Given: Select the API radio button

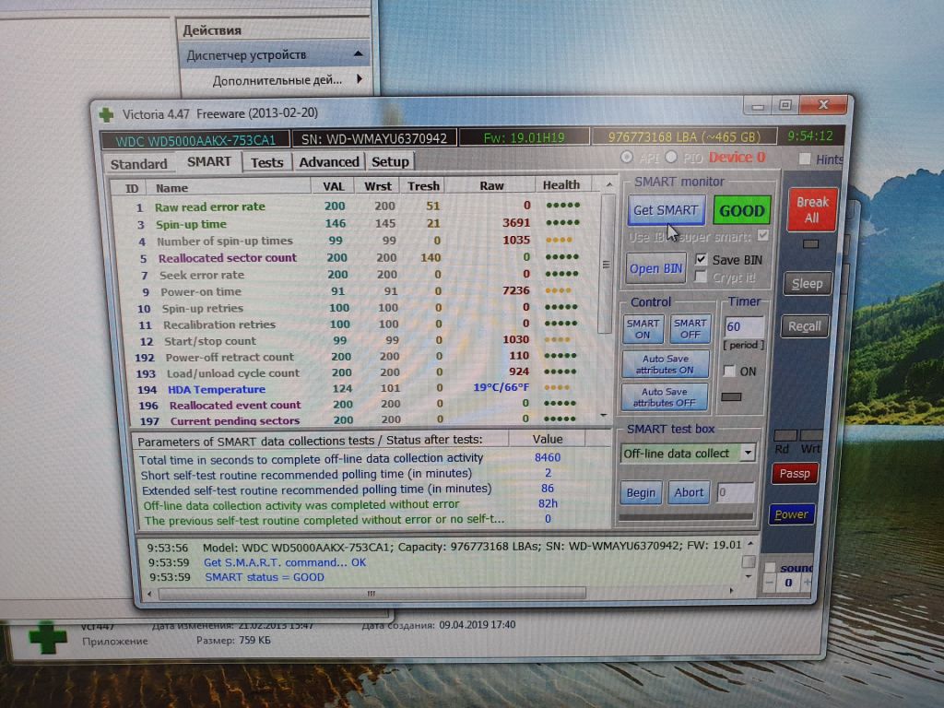Looking at the screenshot, I should pyautogui.click(x=627, y=157).
